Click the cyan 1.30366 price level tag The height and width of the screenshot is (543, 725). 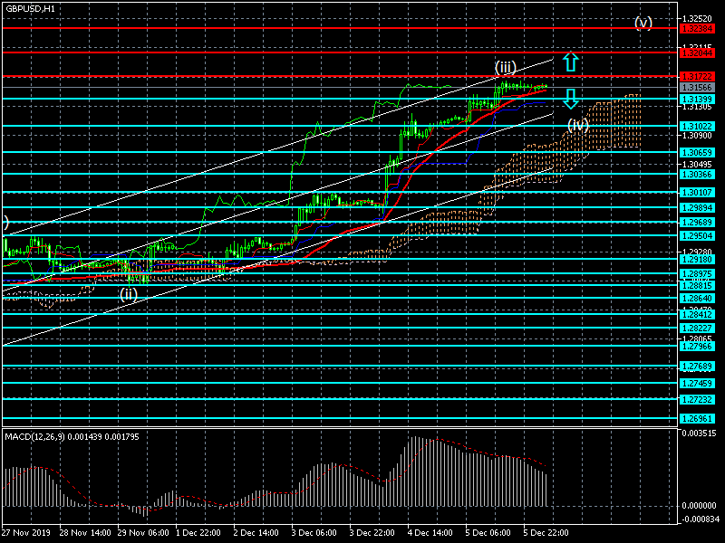[697, 175]
